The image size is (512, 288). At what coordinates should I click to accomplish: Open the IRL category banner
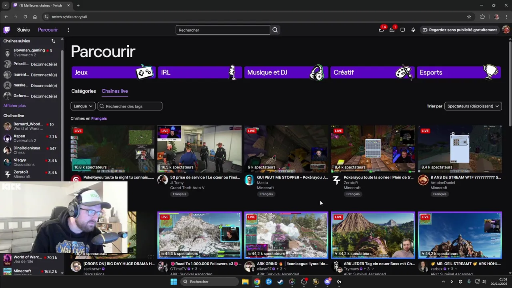[x=199, y=72]
